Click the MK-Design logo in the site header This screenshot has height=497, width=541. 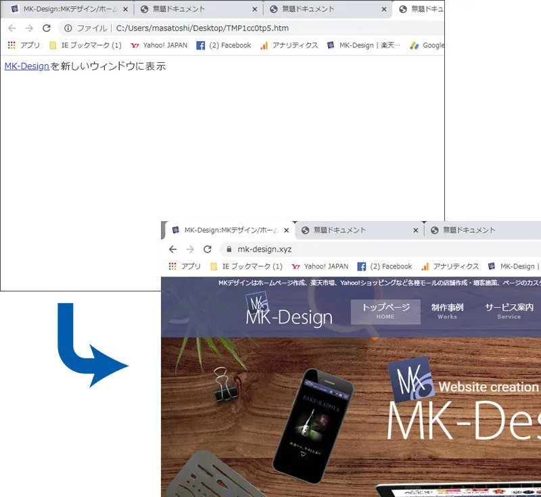tap(289, 310)
